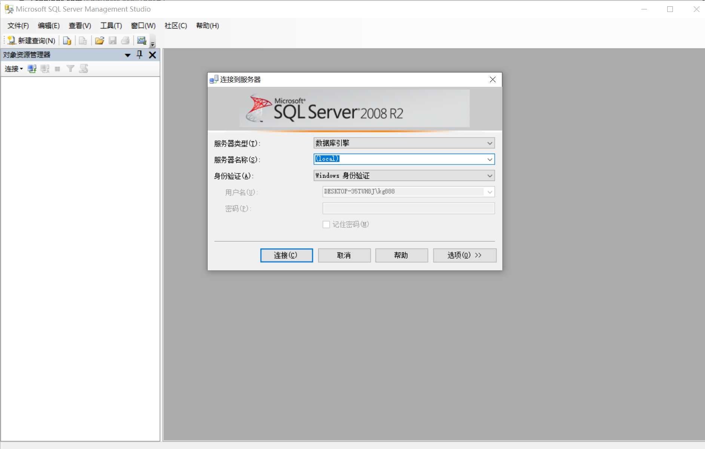
Task: Click the activity monitor icon in toolbar
Action: (141, 40)
